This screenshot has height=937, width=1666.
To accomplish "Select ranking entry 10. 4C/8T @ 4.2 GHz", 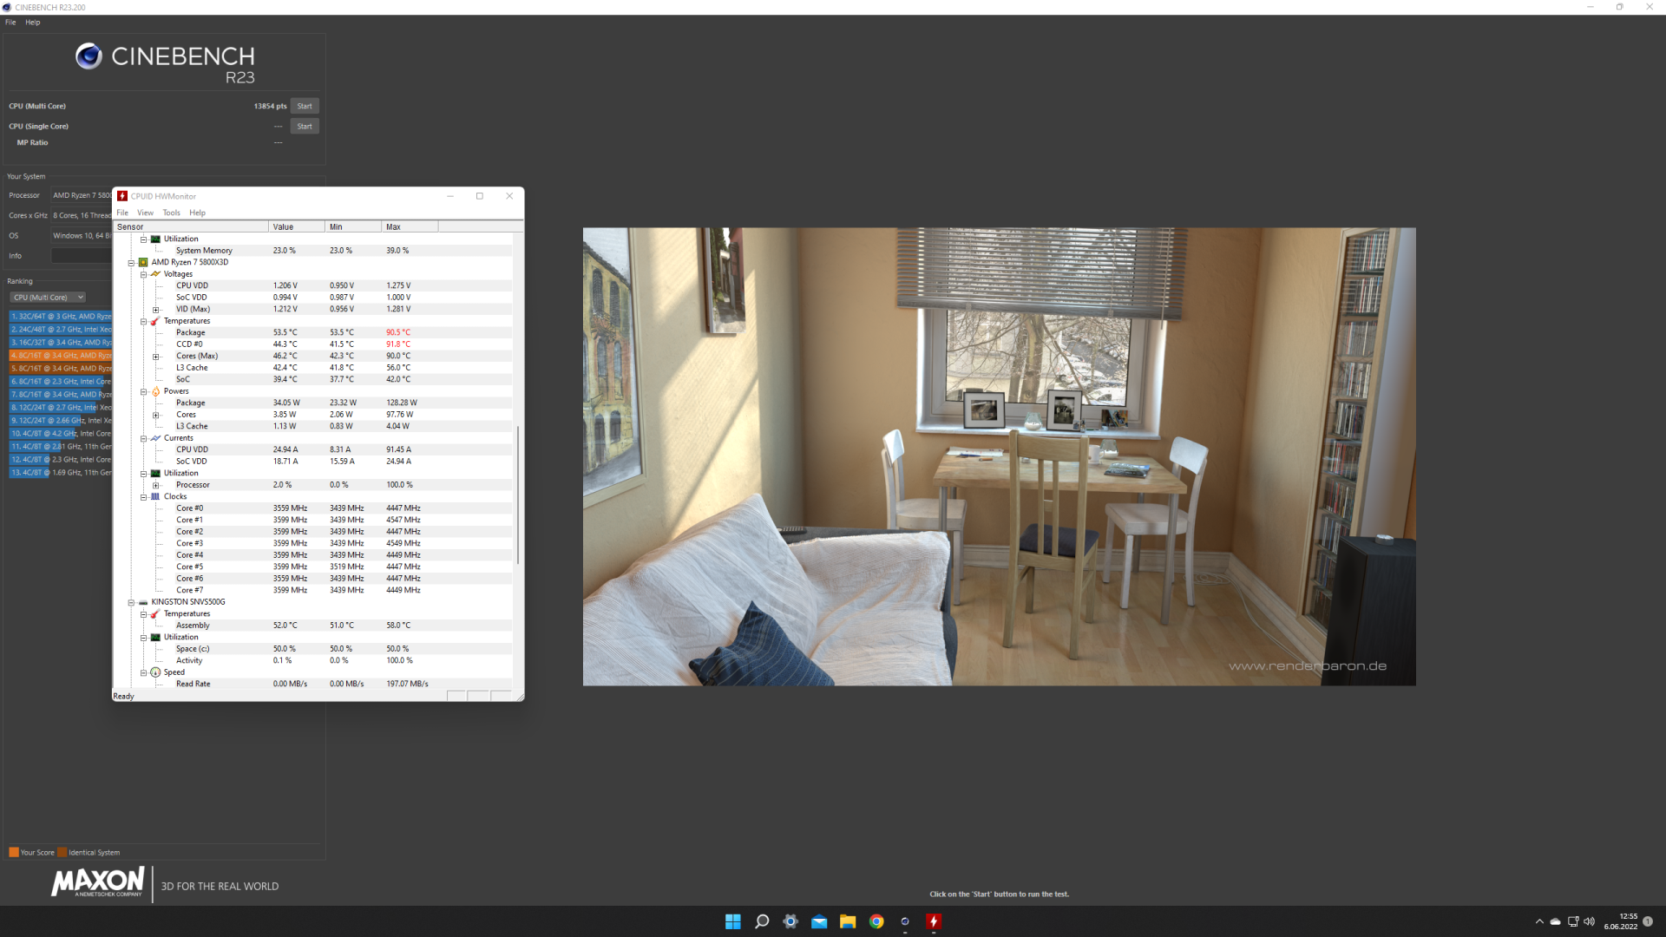I will (x=61, y=434).
